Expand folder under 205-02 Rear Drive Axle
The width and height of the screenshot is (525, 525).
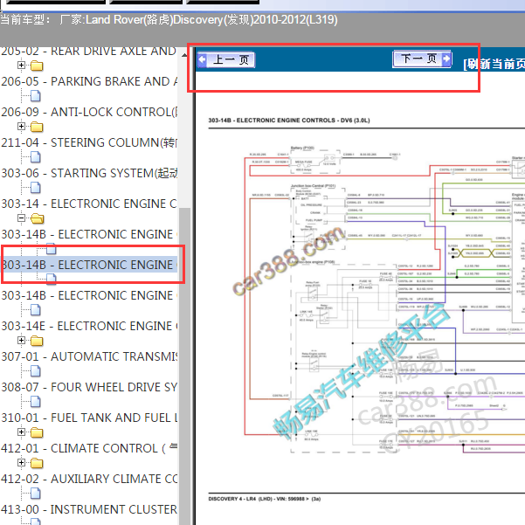point(21,65)
